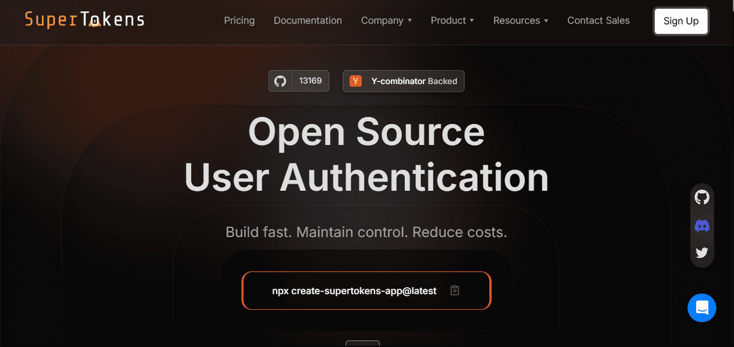
Task: Go to the Pricing page
Action: 239,20
